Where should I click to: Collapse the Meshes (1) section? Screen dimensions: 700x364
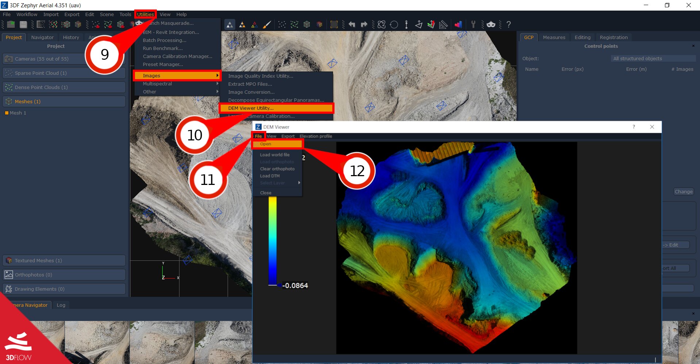64,101
